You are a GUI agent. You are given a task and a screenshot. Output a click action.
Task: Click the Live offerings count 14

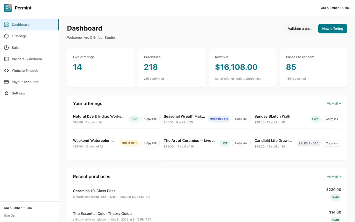pyautogui.click(x=78, y=67)
